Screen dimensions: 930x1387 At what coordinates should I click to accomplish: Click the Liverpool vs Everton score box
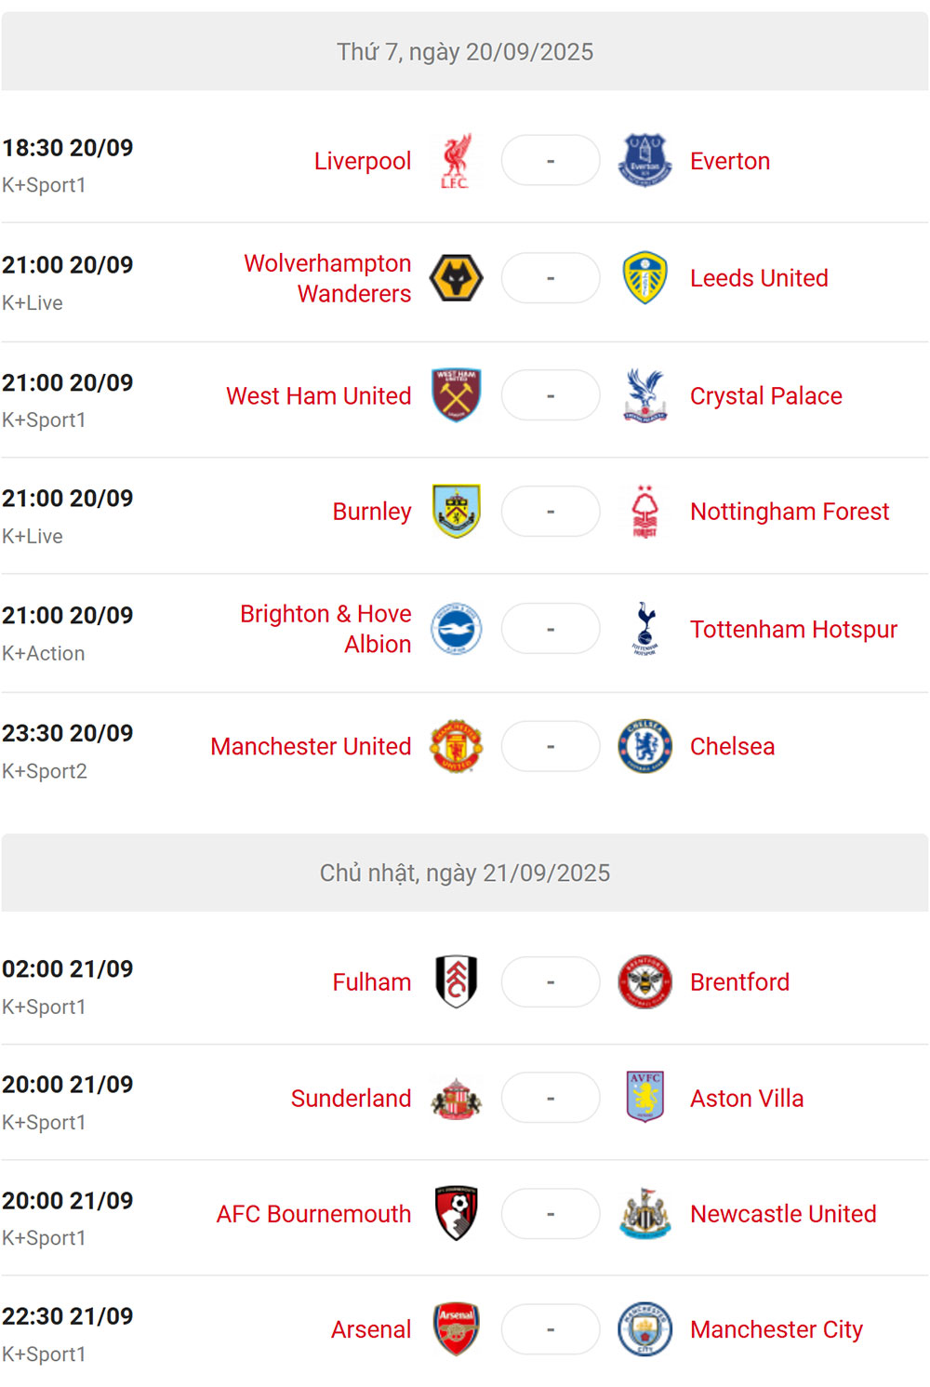(551, 161)
